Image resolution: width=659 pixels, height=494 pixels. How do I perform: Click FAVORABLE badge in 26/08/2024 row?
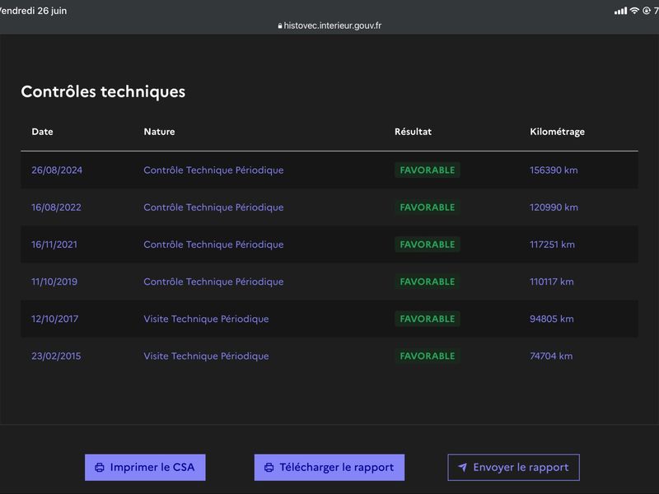[427, 170]
